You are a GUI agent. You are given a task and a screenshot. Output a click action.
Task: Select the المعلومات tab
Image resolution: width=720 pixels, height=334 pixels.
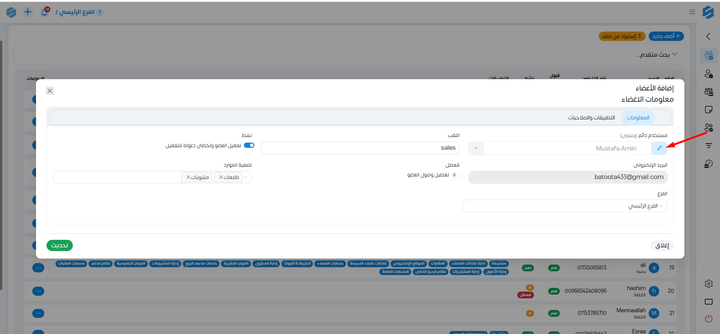pyautogui.click(x=638, y=118)
